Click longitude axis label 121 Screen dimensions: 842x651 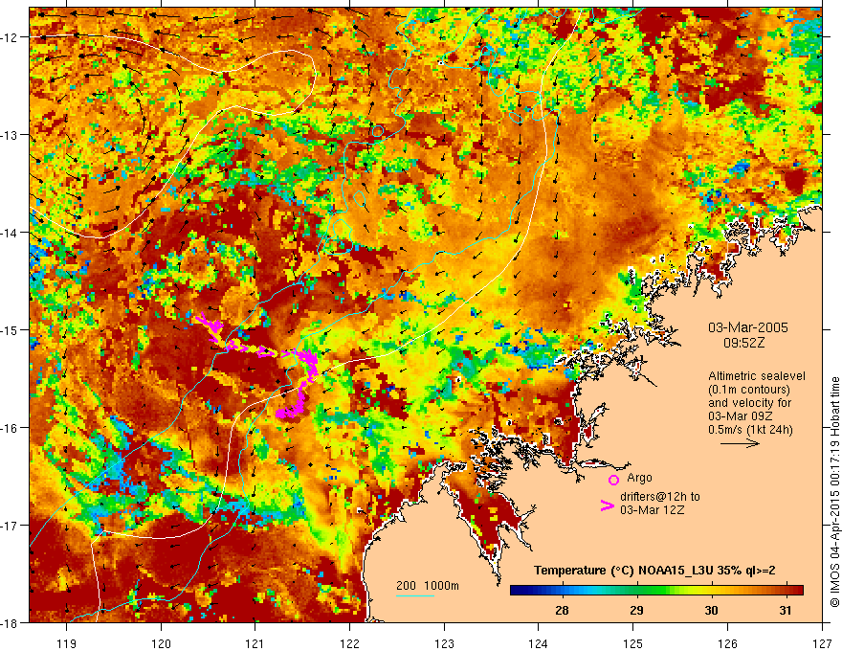[255, 643]
